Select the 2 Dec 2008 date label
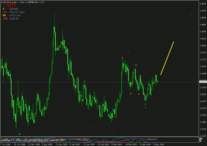 click(x=47, y=144)
